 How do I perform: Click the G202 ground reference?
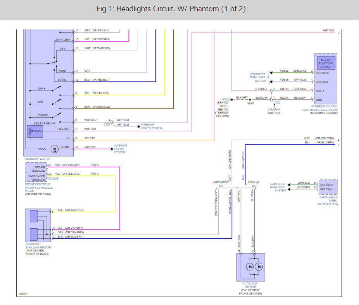coord(225,100)
